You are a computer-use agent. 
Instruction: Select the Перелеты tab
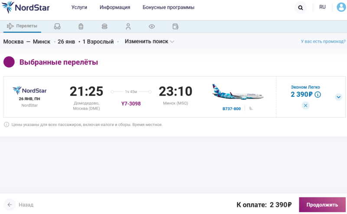(22, 26)
